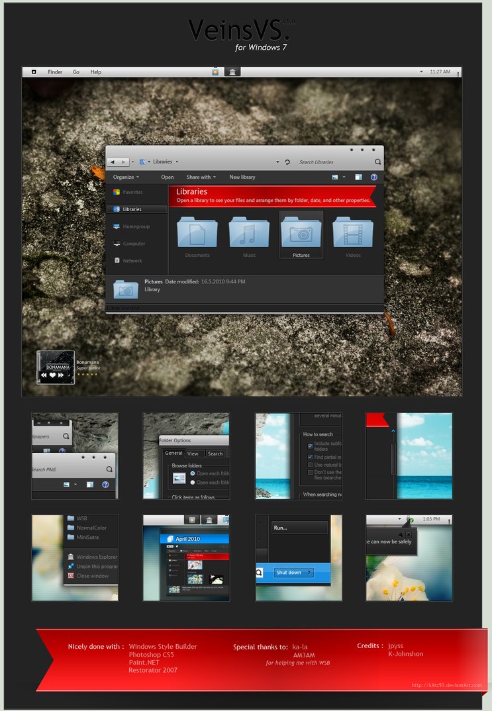Open the recent locations dropdown beside forward arrow
Image resolution: width=492 pixels, height=711 pixels.
[132, 162]
